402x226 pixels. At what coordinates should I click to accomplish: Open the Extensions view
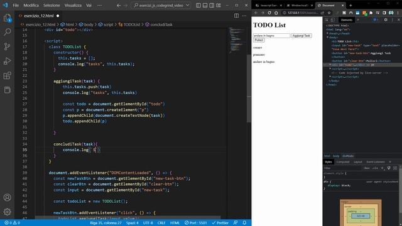pos(7,75)
